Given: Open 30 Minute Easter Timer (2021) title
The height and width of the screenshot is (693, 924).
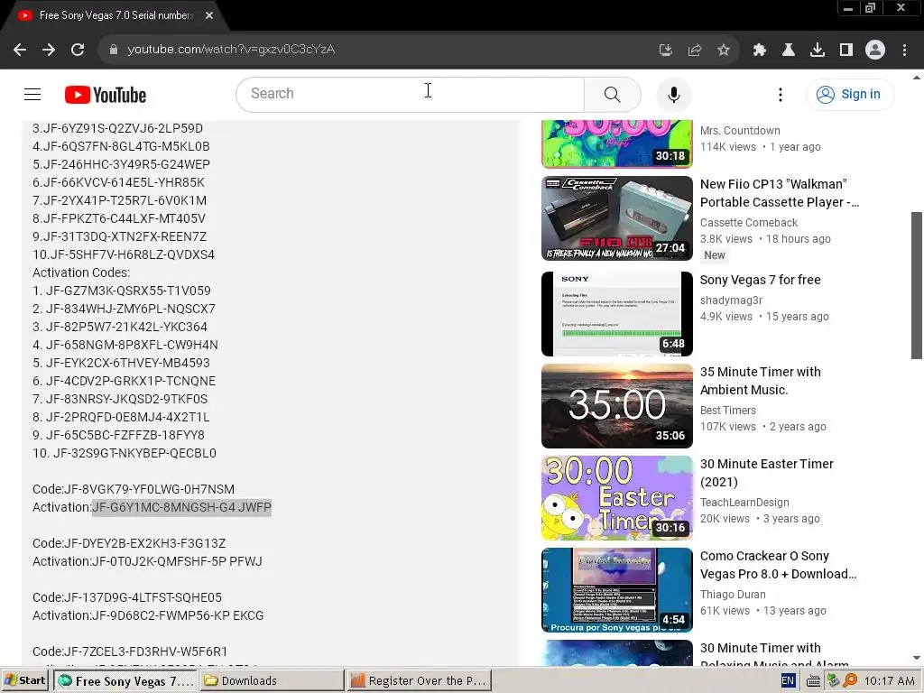Looking at the screenshot, I should [767, 473].
